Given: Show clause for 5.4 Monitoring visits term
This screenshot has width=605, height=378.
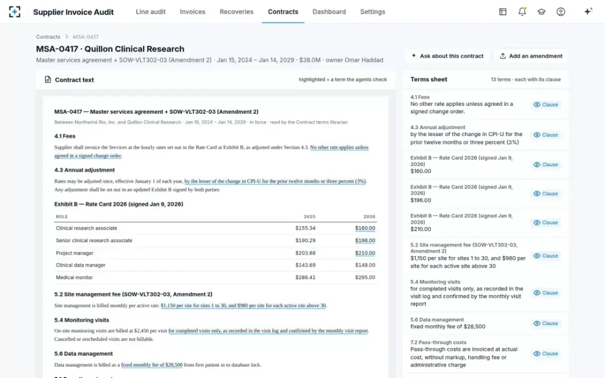Looking at the screenshot, I should coord(546,293).
